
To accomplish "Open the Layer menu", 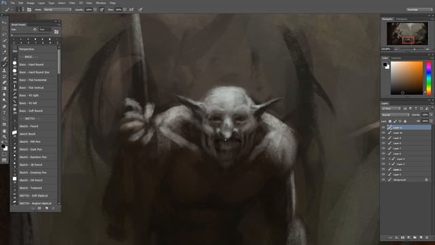I will (x=41, y=3).
